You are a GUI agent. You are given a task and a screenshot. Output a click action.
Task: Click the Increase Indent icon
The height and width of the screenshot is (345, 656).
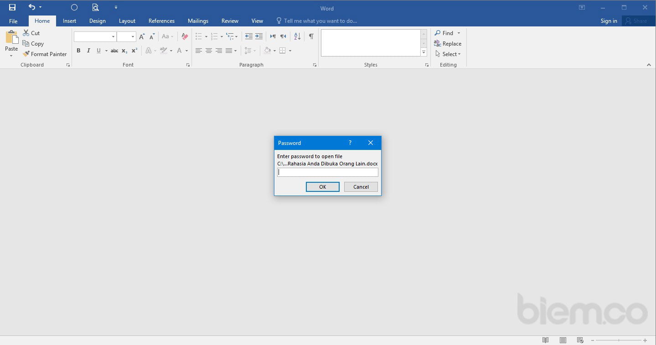coord(259,36)
